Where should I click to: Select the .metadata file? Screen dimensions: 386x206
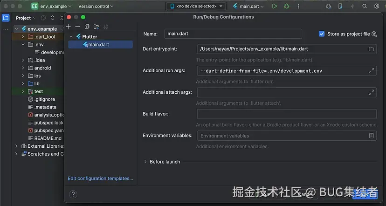(45, 107)
